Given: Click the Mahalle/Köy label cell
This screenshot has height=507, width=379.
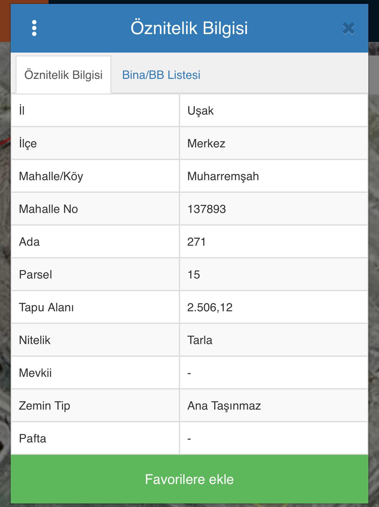Looking at the screenshot, I should pyautogui.click(x=95, y=176).
